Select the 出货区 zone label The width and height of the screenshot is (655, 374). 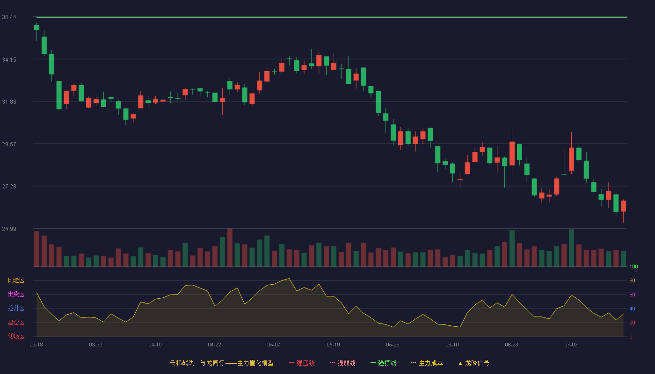click(x=16, y=295)
